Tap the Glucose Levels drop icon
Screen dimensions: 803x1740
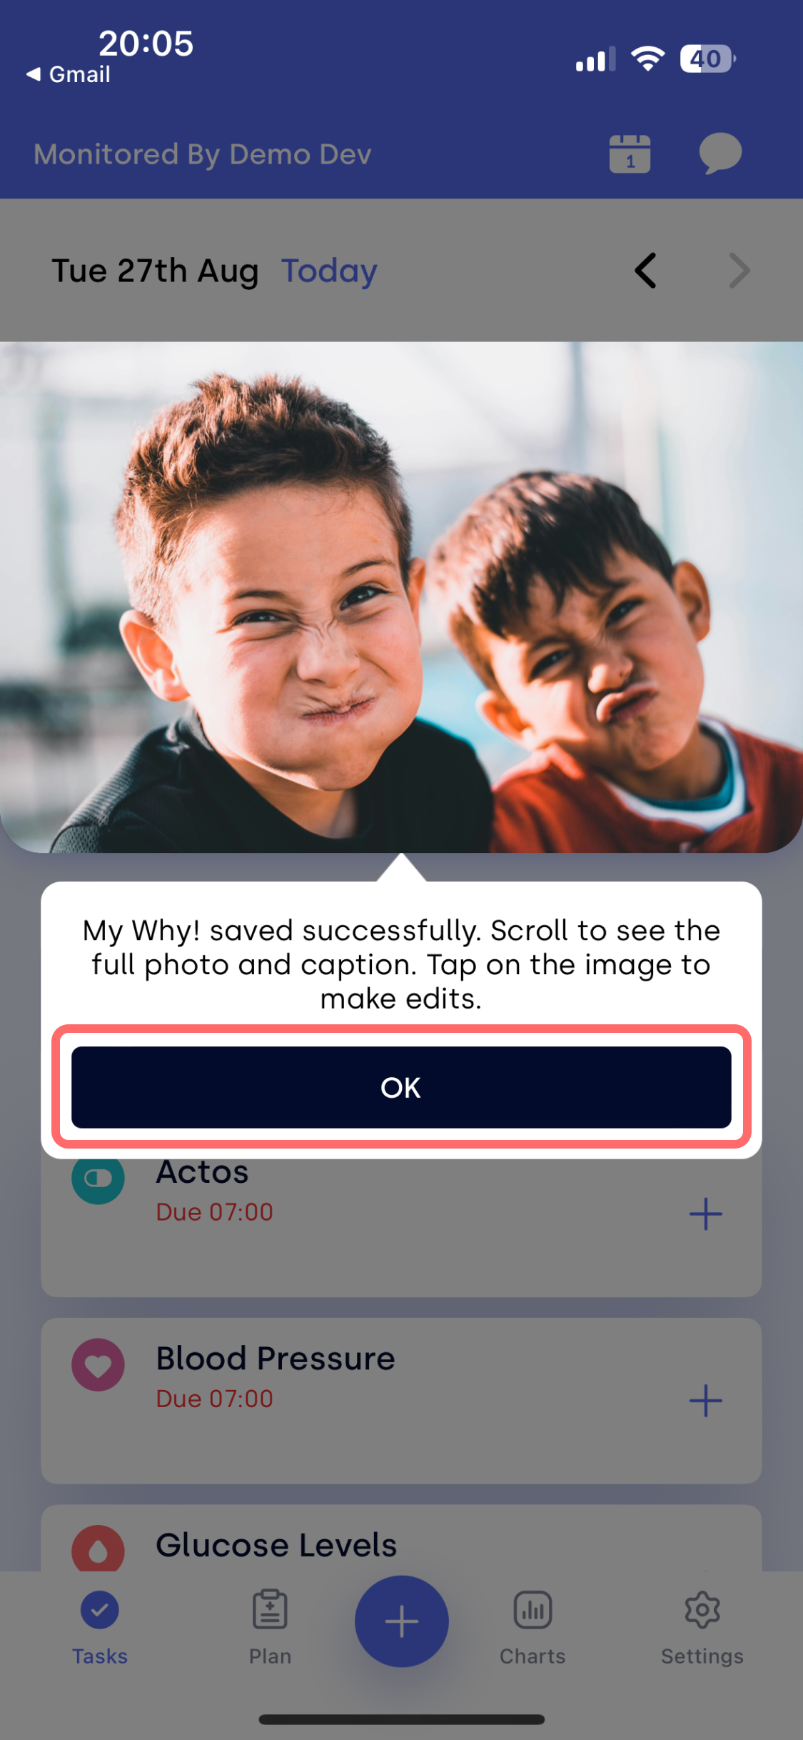tap(98, 1549)
